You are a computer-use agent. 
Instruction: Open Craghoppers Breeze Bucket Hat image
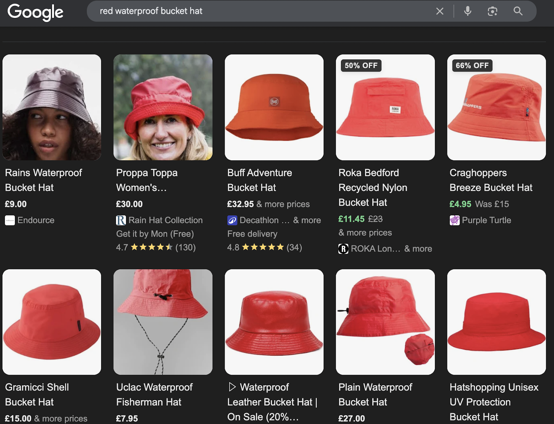497,107
